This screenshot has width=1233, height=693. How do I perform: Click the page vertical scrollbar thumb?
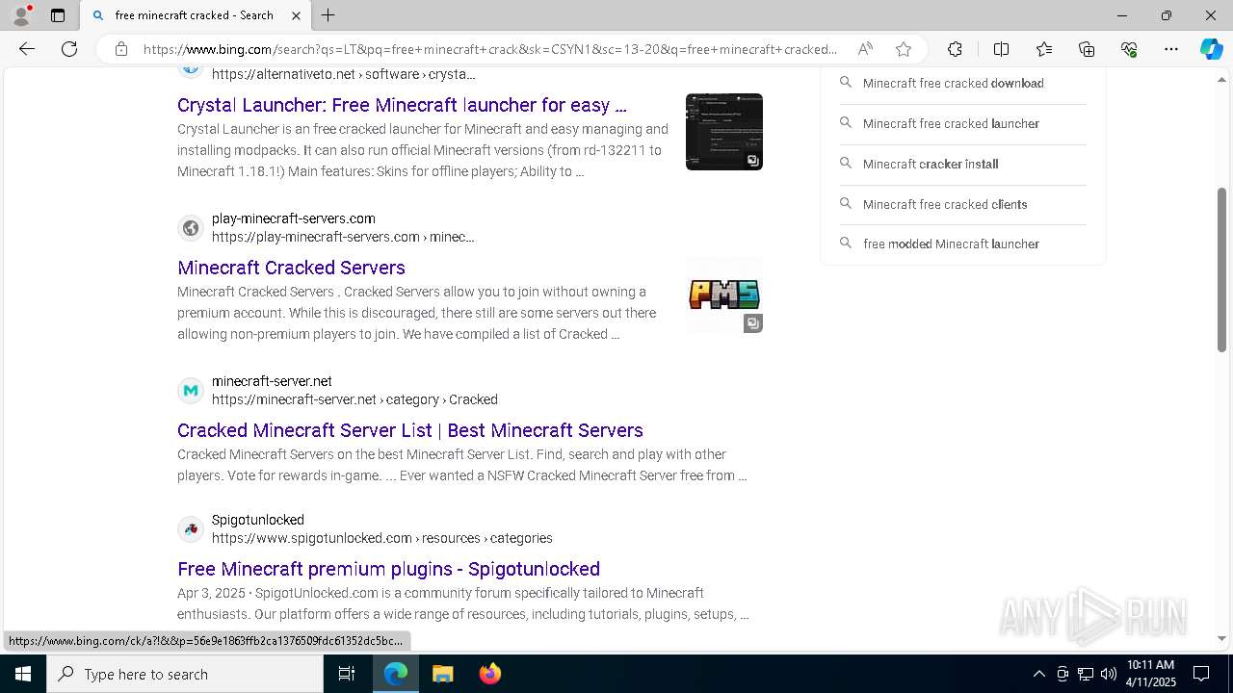point(1222,269)
